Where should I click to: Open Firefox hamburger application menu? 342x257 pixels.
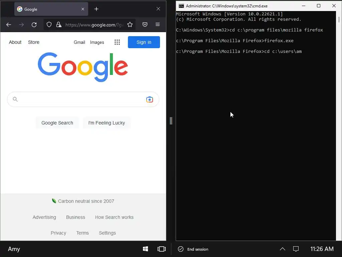coord(158,24)
